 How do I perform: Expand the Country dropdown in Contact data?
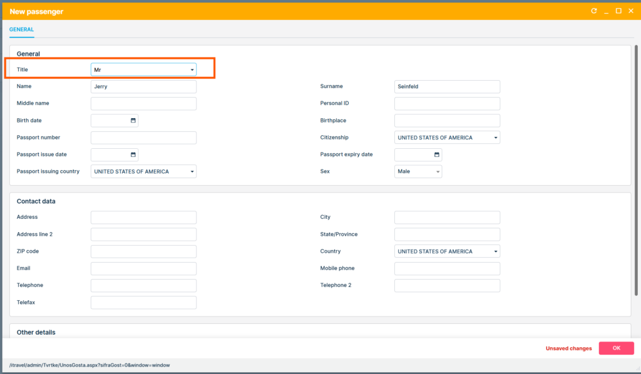click(496, 251)
